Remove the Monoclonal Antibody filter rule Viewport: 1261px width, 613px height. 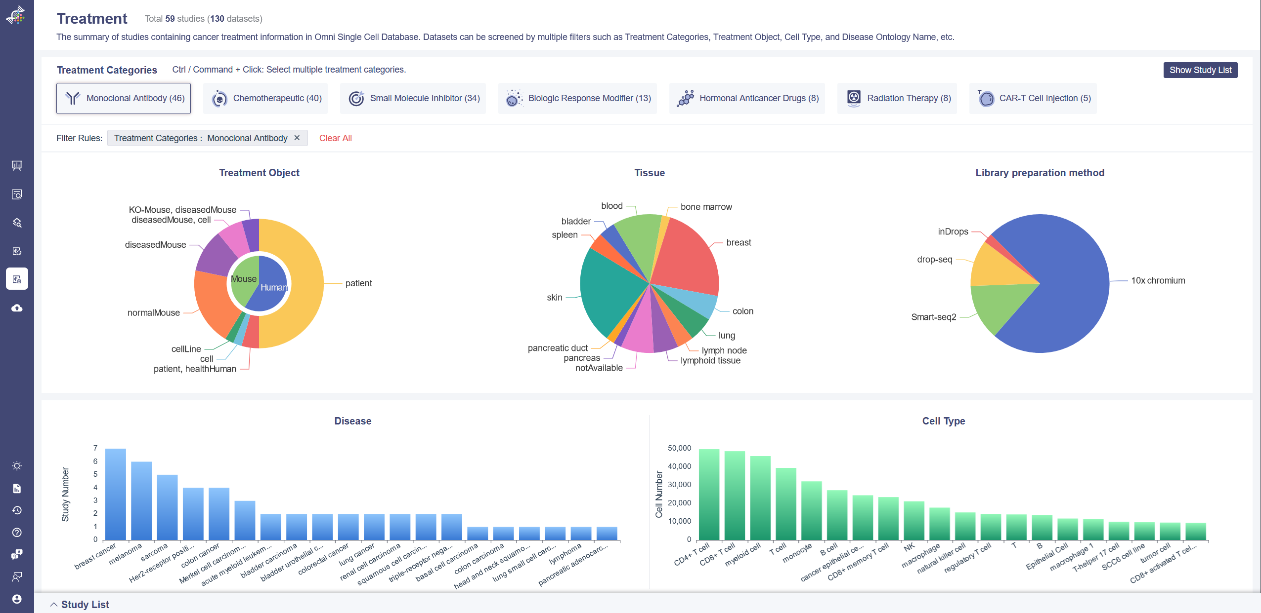[297, 138]
